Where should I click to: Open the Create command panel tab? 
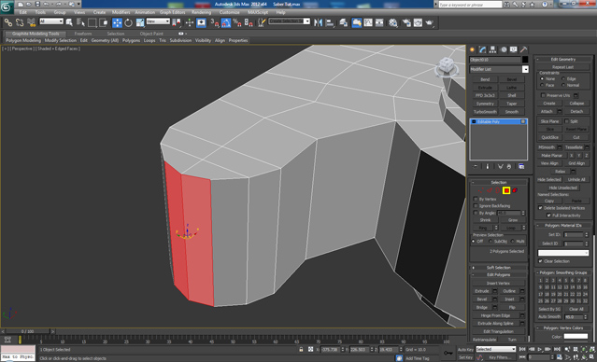pyautogui.click(x=473, y=49)
